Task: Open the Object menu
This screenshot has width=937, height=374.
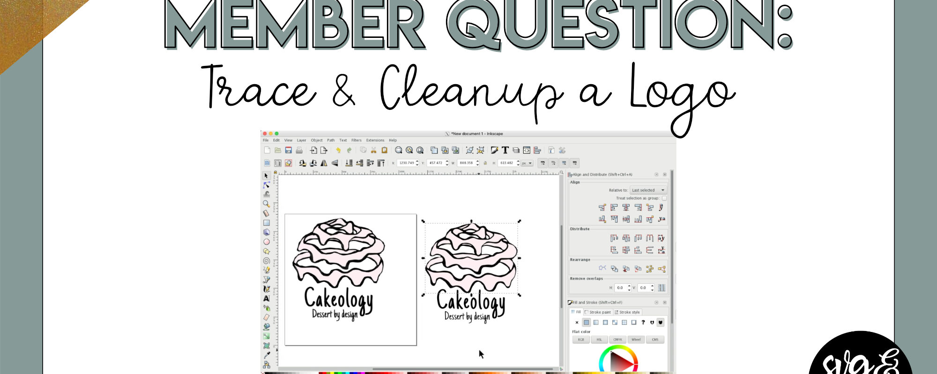Action: coord(317,140)
